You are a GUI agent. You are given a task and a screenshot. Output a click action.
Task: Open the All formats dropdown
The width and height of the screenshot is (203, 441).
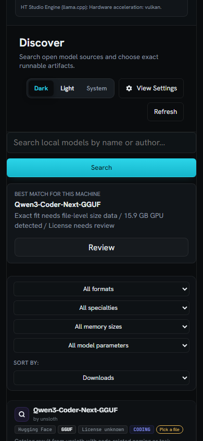point(102,289)
